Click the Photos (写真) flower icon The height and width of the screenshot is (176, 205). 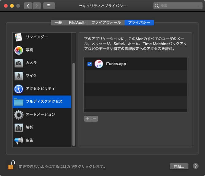tap(19, 50)
